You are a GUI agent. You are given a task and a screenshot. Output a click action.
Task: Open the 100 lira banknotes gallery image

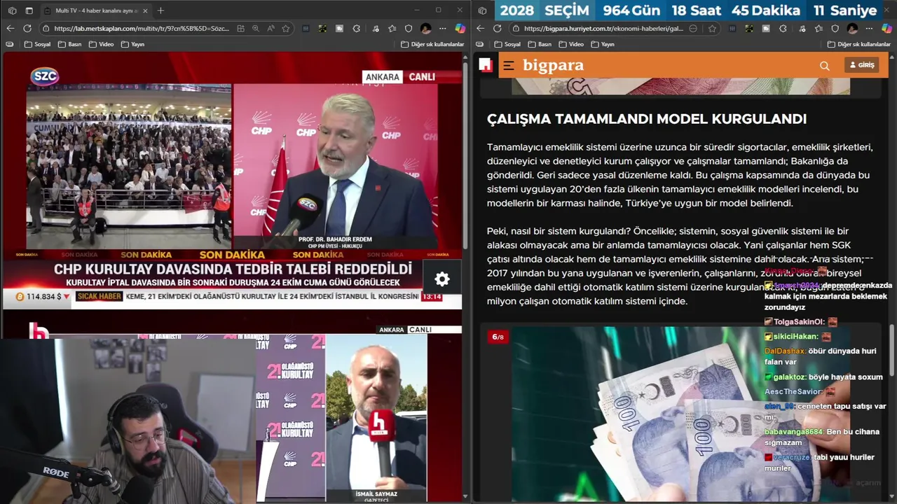coord(680,413)
